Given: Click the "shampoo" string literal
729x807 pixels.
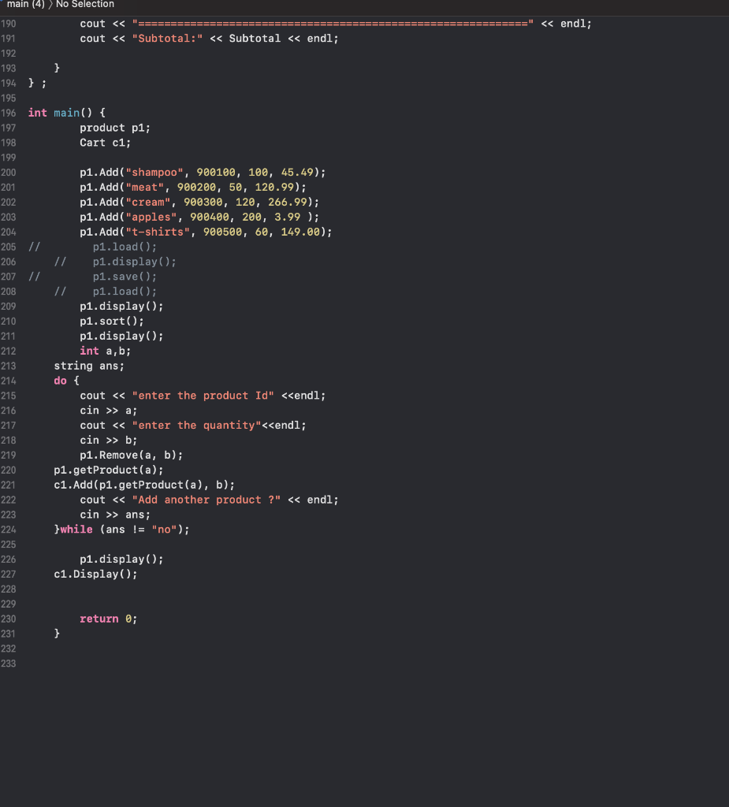Looking at the screenshot, I should point(154,173).
